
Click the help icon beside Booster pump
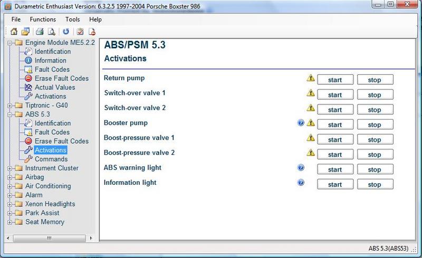(301, 123)
